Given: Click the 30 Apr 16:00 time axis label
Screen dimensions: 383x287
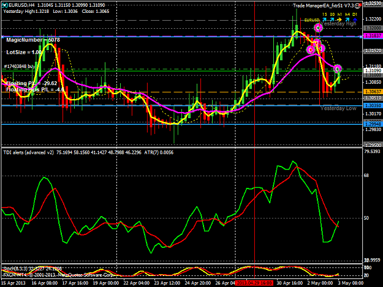Looking at the screenshot, I should [290, 283].
